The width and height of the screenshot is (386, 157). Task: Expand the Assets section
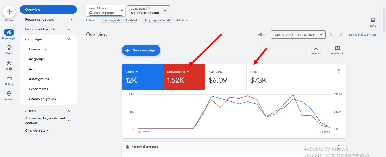coord(69,111)
